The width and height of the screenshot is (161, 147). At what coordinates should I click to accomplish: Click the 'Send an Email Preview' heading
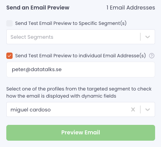tap(38, 8)
